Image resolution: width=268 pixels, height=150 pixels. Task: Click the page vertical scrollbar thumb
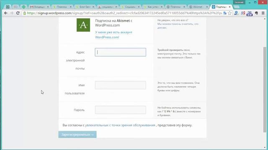click(265, 89)
